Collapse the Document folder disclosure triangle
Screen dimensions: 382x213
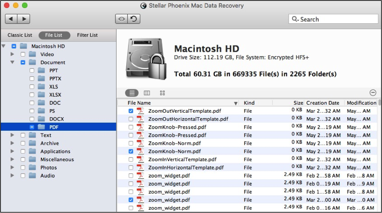click(12, 62)
